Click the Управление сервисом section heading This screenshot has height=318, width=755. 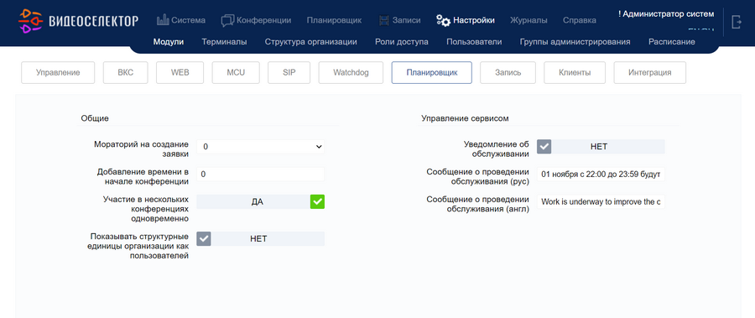pos(465,118)
